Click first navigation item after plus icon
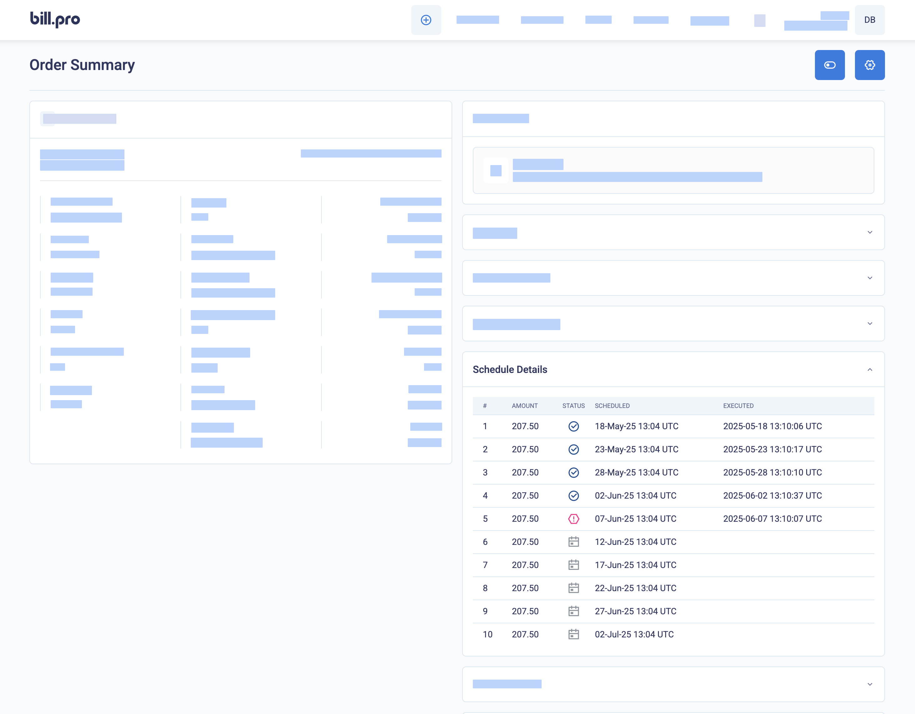915x714 pixels. [x=477, y=20]
